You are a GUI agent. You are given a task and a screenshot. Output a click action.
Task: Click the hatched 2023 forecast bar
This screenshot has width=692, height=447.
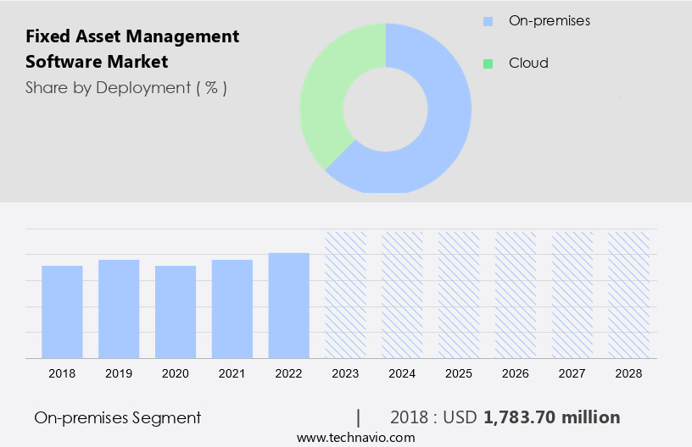point(345,294)
